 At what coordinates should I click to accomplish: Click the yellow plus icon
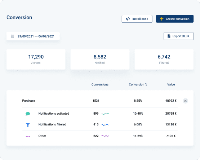[x=161, y=19]
